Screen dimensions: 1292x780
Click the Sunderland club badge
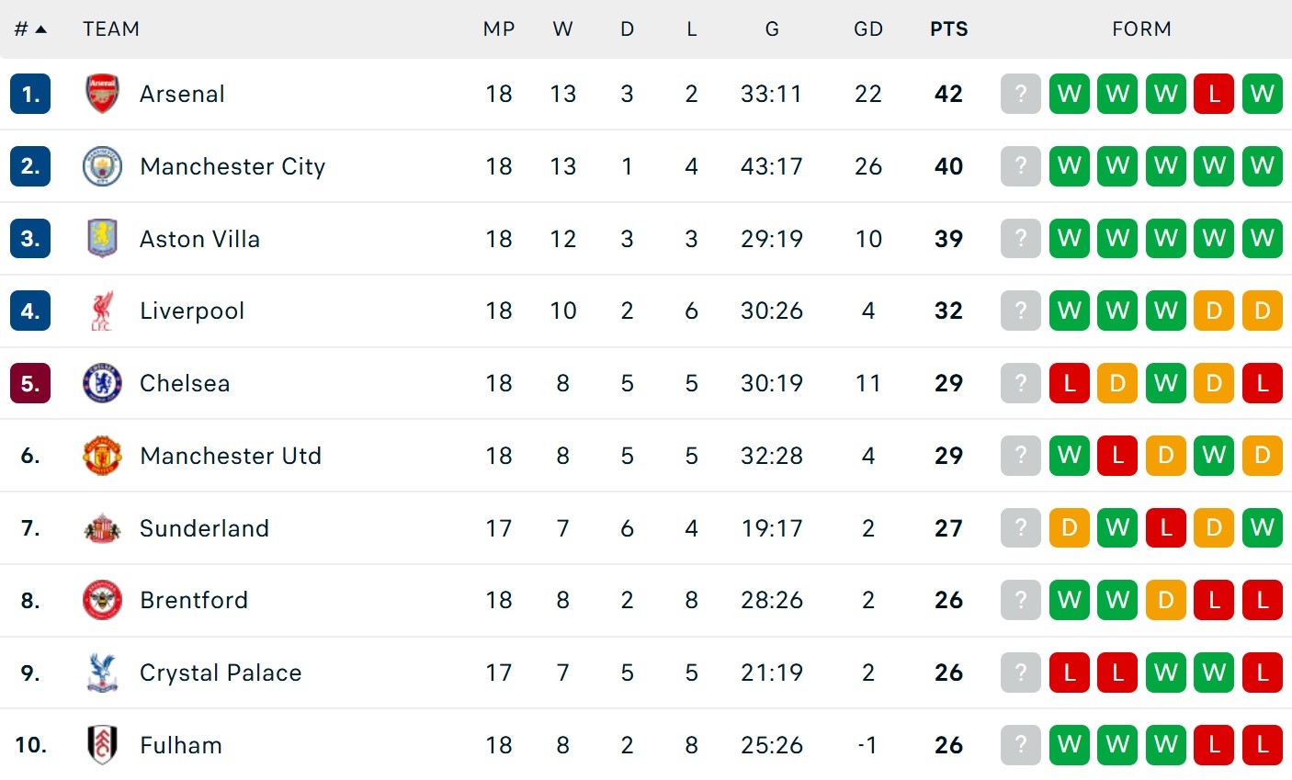pyautogui.click(x=102, y=528)
